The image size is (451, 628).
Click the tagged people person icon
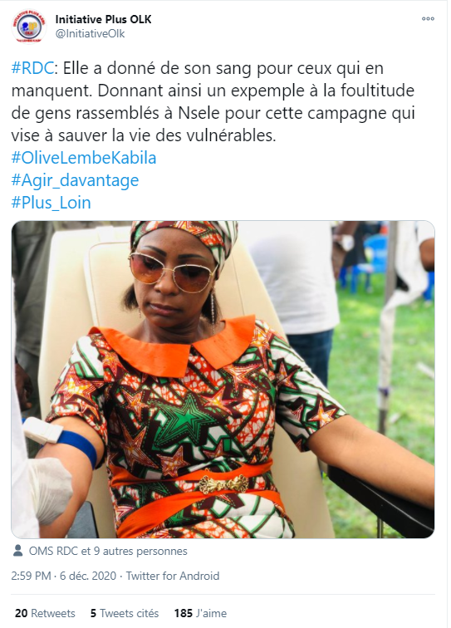click(17, 551)
